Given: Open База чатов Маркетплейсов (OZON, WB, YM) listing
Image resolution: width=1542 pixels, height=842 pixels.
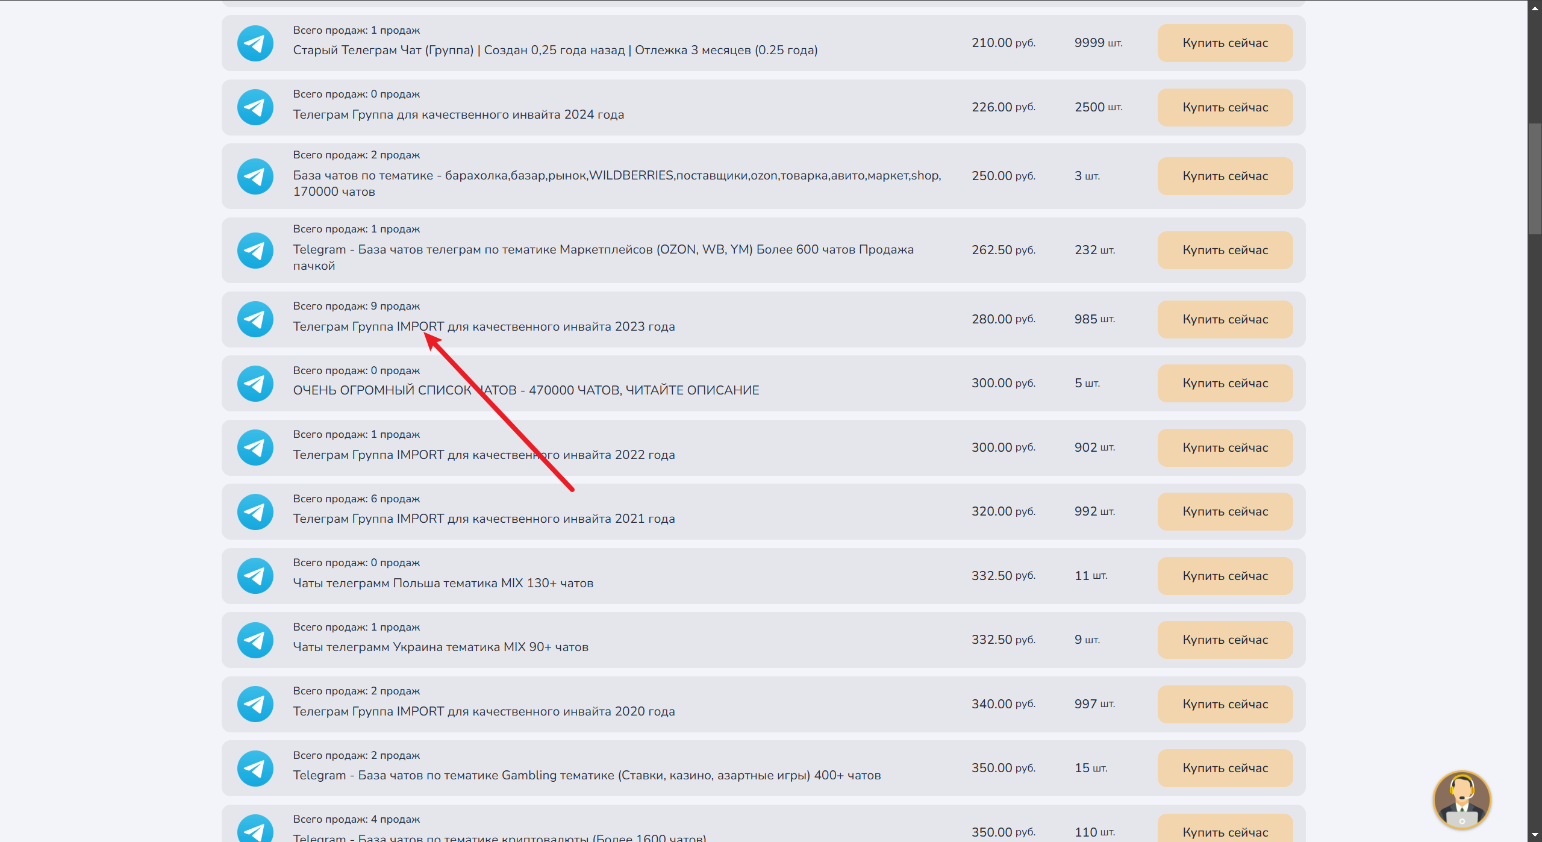Looking at the screenshot, I should [603, 257].
